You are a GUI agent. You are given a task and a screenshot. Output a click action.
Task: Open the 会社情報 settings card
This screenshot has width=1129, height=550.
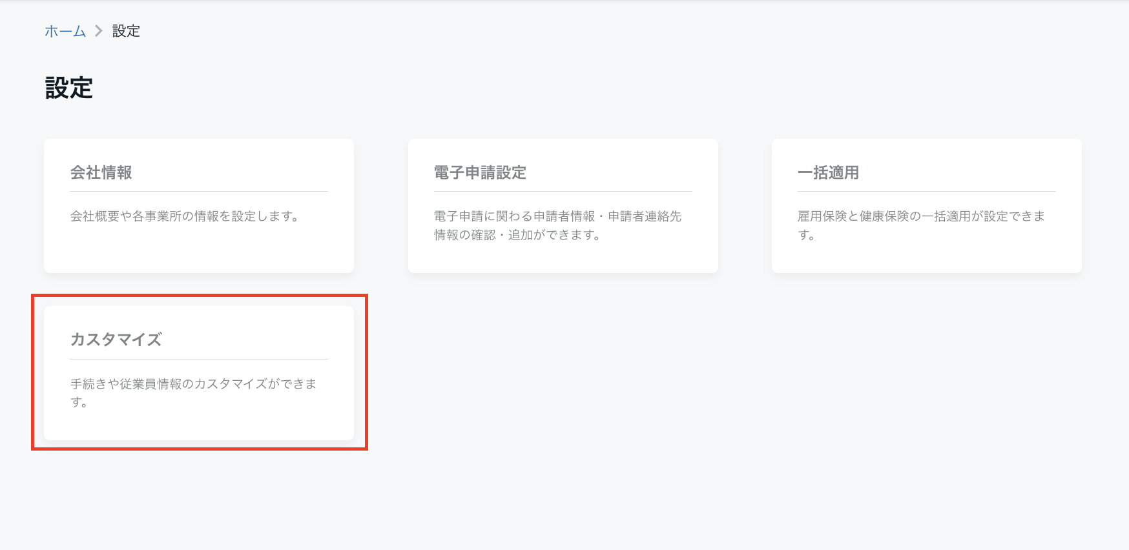pos(199,206)
